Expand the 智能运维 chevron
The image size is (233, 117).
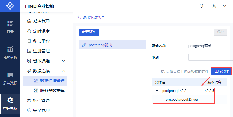coord(63,61)
